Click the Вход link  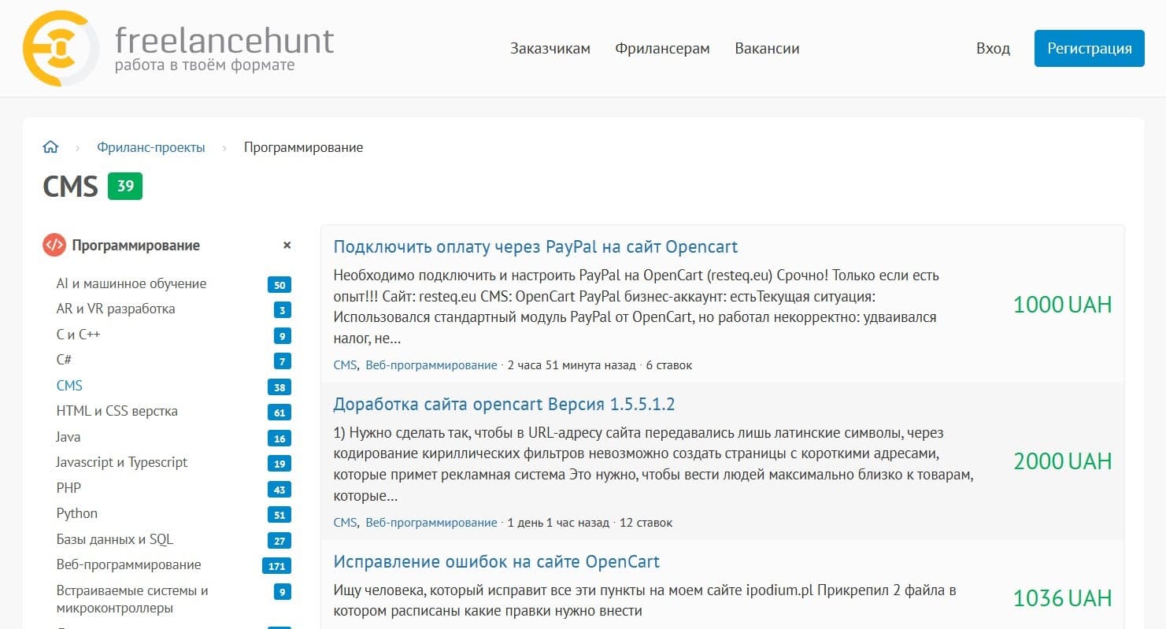pyautogui.click(x=993, y=48)
